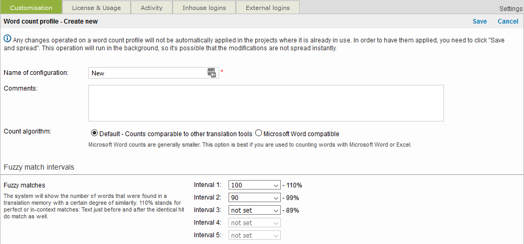Save the word count profile
The height and width of the screenshot is (244, 524).
[x=480, y=21]
